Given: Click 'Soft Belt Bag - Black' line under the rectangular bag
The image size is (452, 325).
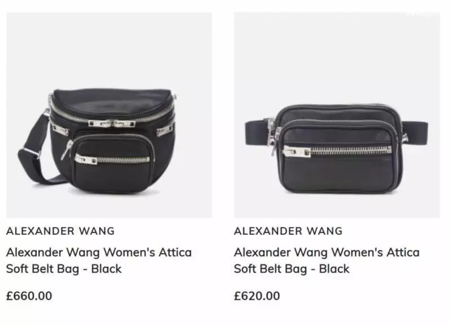Looking at the screenshot, I should pos(292,269).
